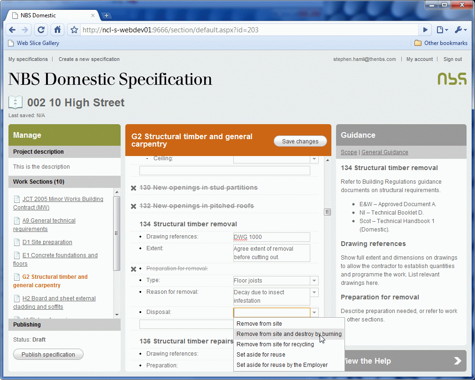Click the 136 Structural timber repairs heading

point(186,341)
